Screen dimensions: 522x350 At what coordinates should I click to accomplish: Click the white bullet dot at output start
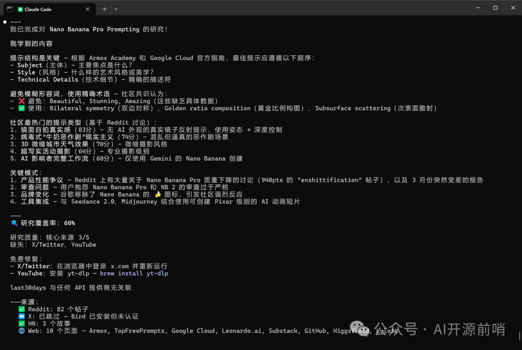coord(5,22)
